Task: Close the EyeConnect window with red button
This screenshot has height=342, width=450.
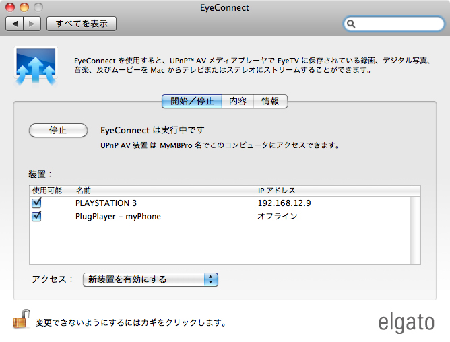Action: (10, 7)
